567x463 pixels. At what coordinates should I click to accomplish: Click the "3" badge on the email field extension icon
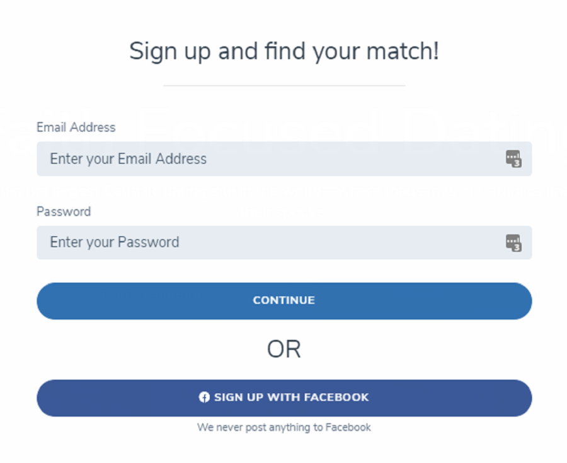click(x=518, y=163)
